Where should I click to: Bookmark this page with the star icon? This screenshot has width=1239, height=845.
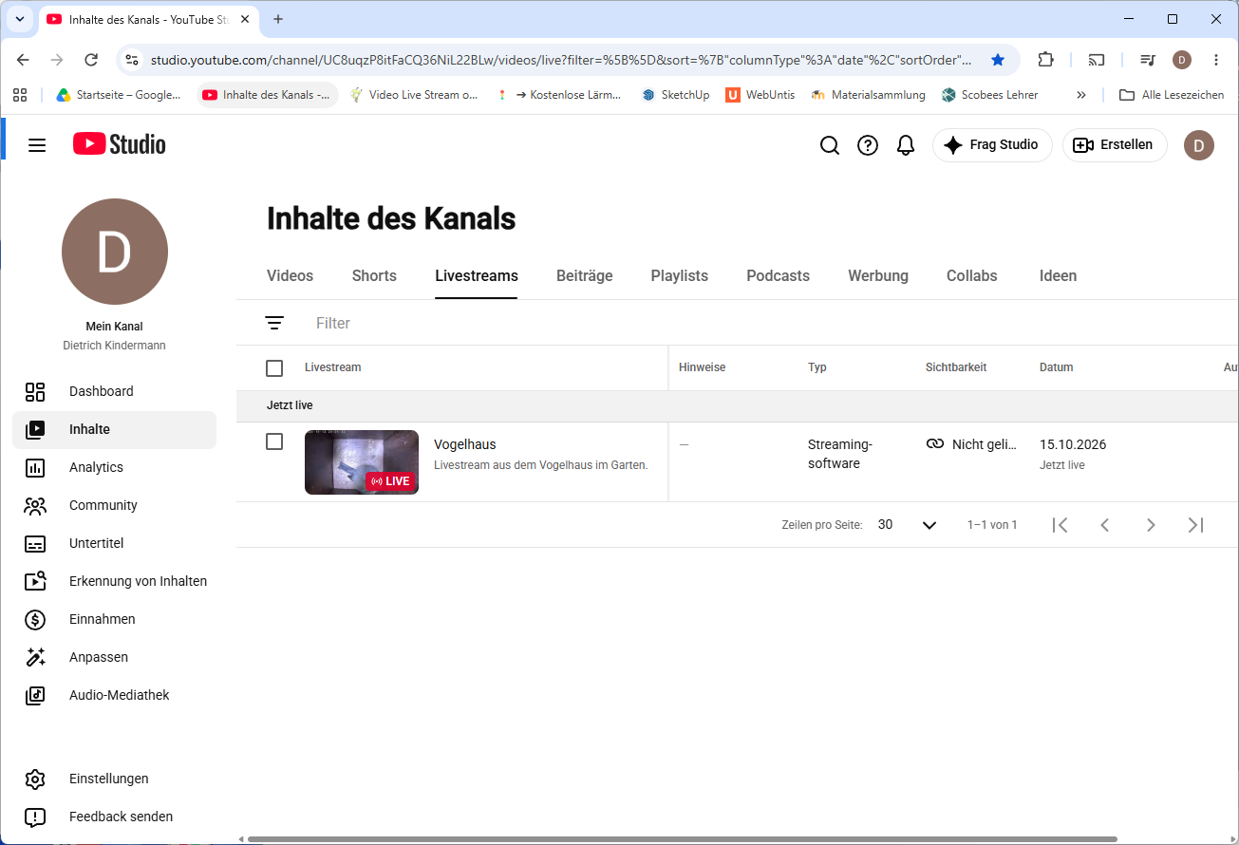click(998, 60)
